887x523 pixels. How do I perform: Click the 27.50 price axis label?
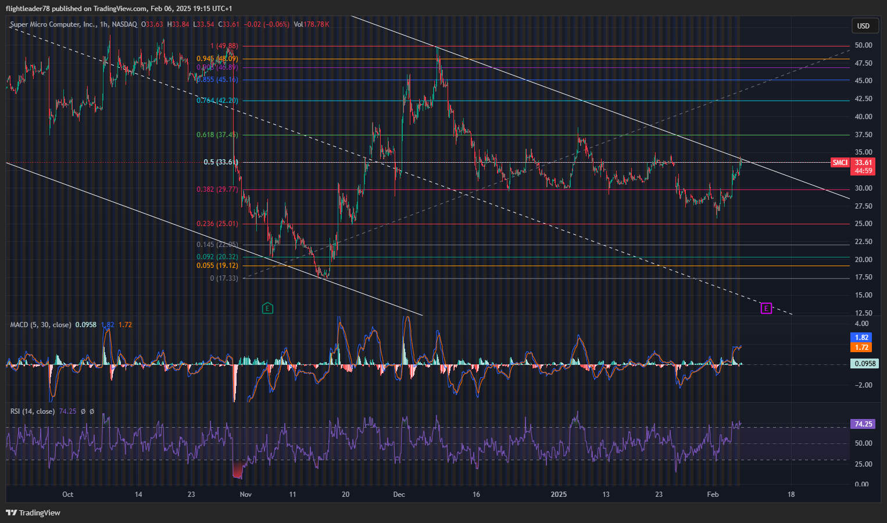pyautogui.click(x=863, y=206)
